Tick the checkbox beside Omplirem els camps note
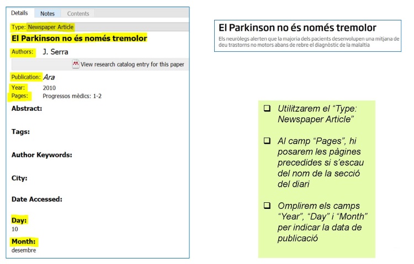This screenshot has width=414, height=264. tap(267, 206)
